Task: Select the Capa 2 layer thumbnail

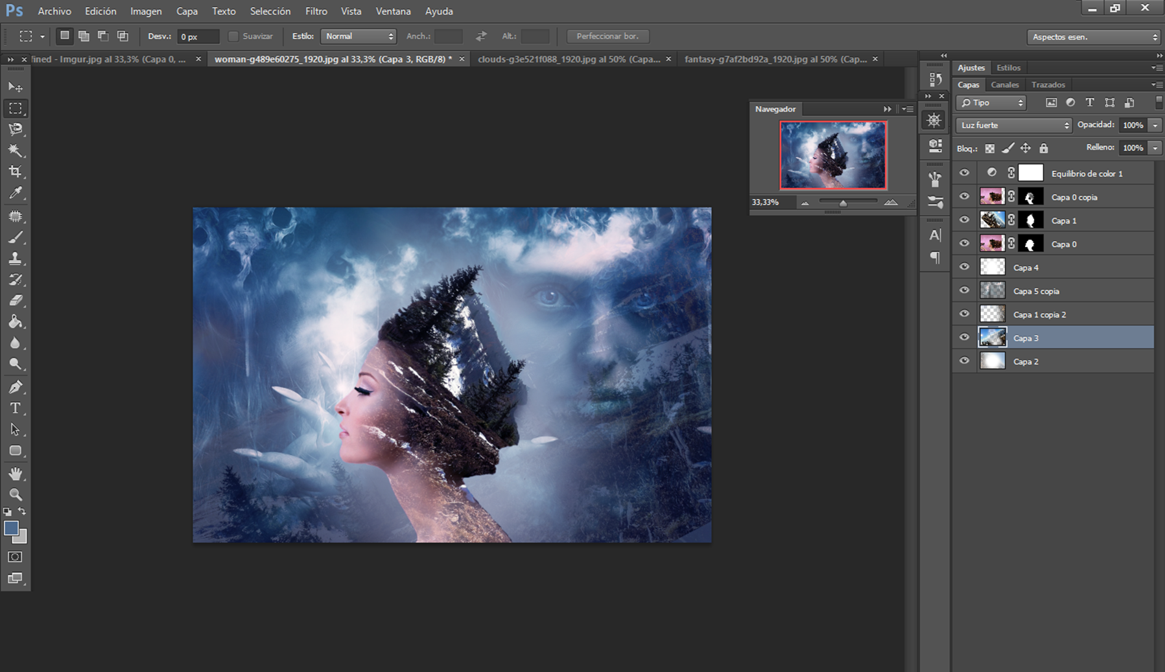Action: click(993, 361)
